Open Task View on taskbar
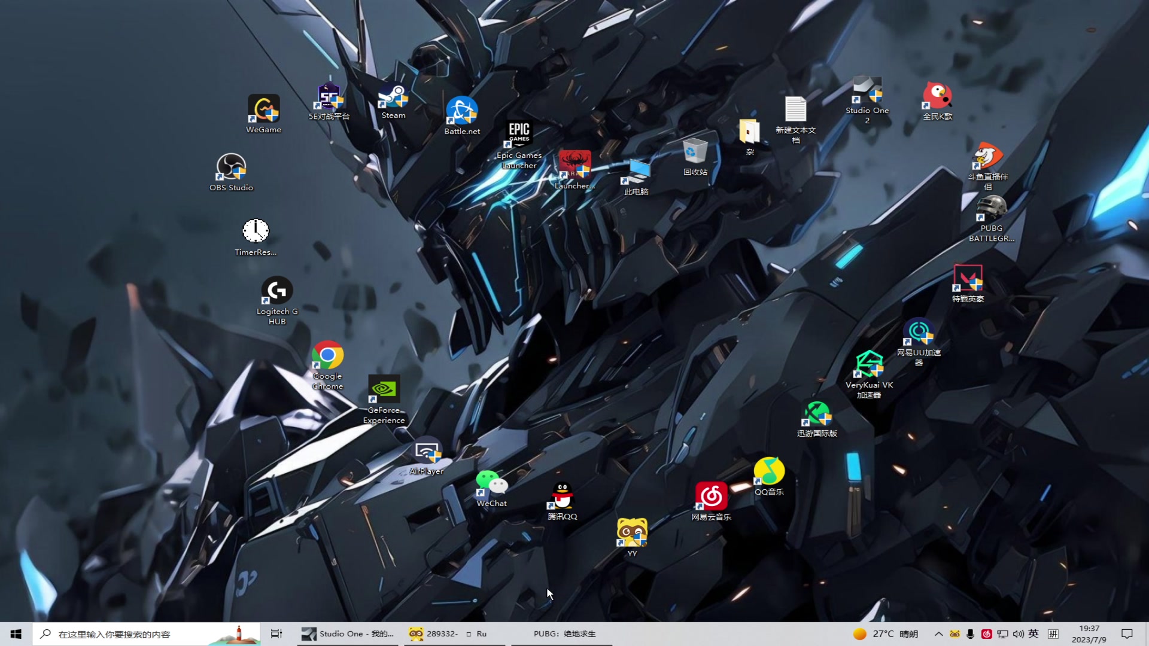1149x646 pixels. (276, 634)
